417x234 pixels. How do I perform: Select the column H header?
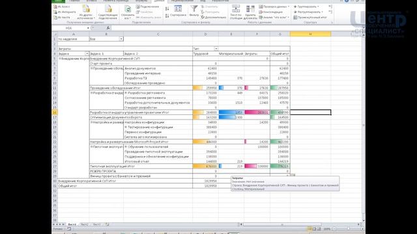coord(310,34)
